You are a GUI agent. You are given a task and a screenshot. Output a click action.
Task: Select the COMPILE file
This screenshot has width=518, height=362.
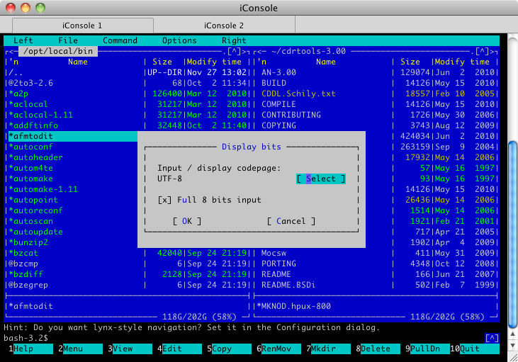376,104
